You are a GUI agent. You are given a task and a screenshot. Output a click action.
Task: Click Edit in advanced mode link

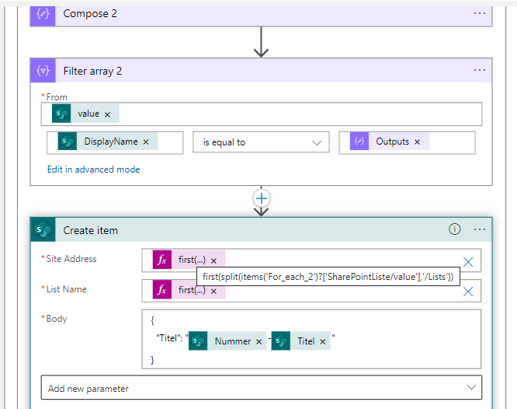[94, 170]
